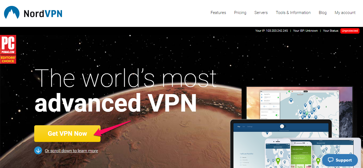
Task: Follow the Or scroll down to learn more link
Action: click(71, 151)
